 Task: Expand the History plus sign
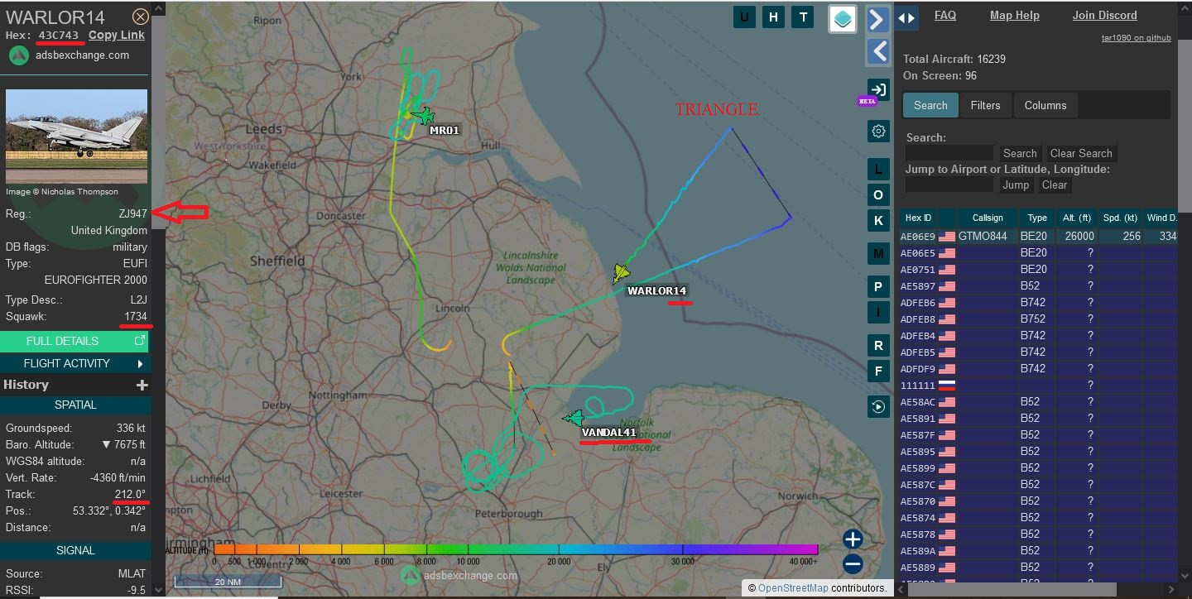pos(142,385)
